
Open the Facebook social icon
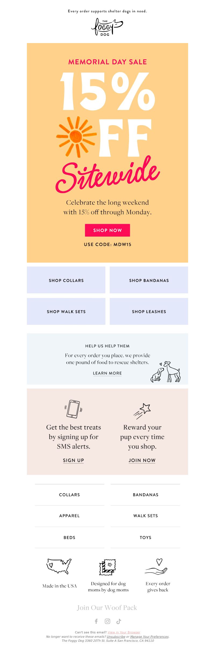96,621
